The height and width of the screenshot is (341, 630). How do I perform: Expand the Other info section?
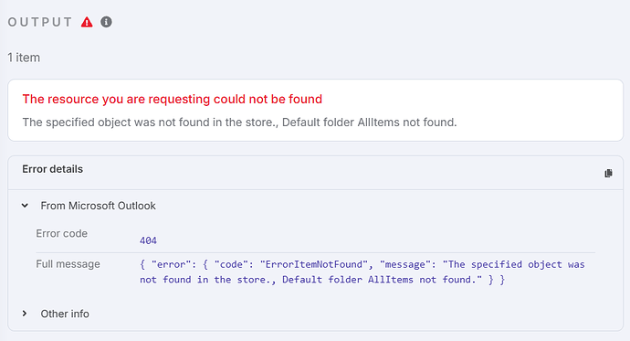coord(25,314)
